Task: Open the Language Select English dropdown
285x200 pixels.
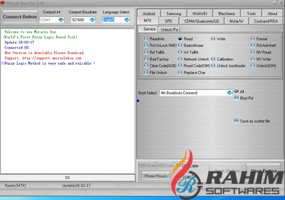Action: pos(126,19)
